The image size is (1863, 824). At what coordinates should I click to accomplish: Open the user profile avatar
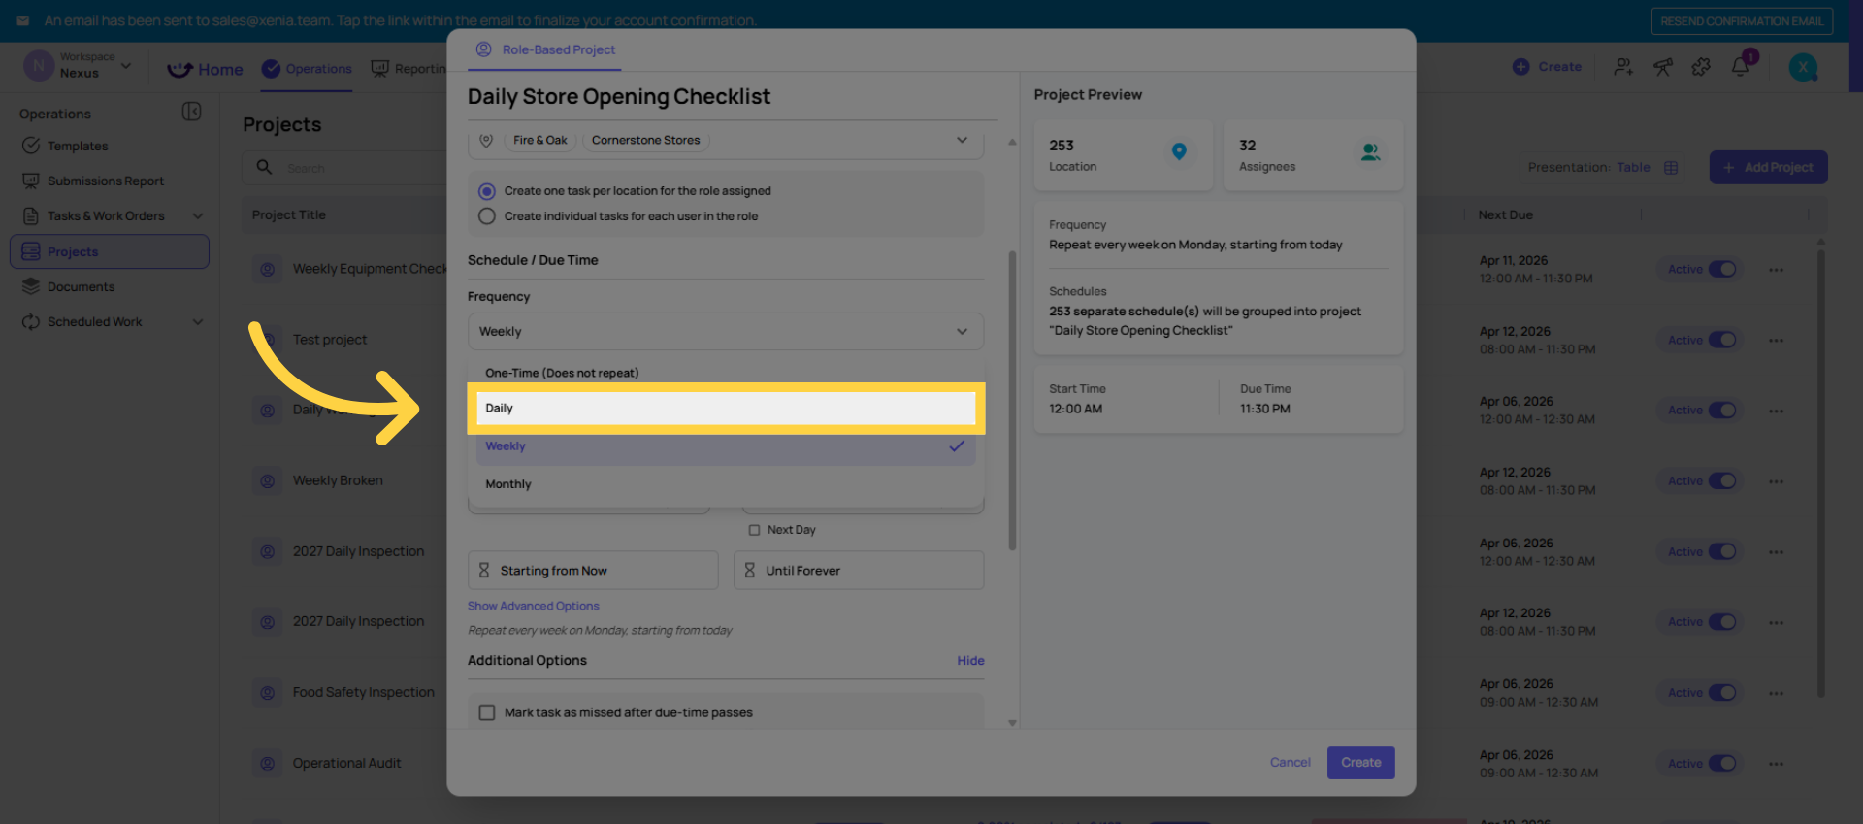(1803, 67)
